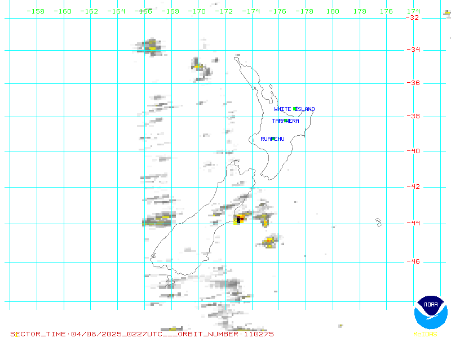Screen dimensions: 451x338
Task: Click the ORBIT_NUMBER:110275 text
Action: pyautogui.click(x=226, y=334)
